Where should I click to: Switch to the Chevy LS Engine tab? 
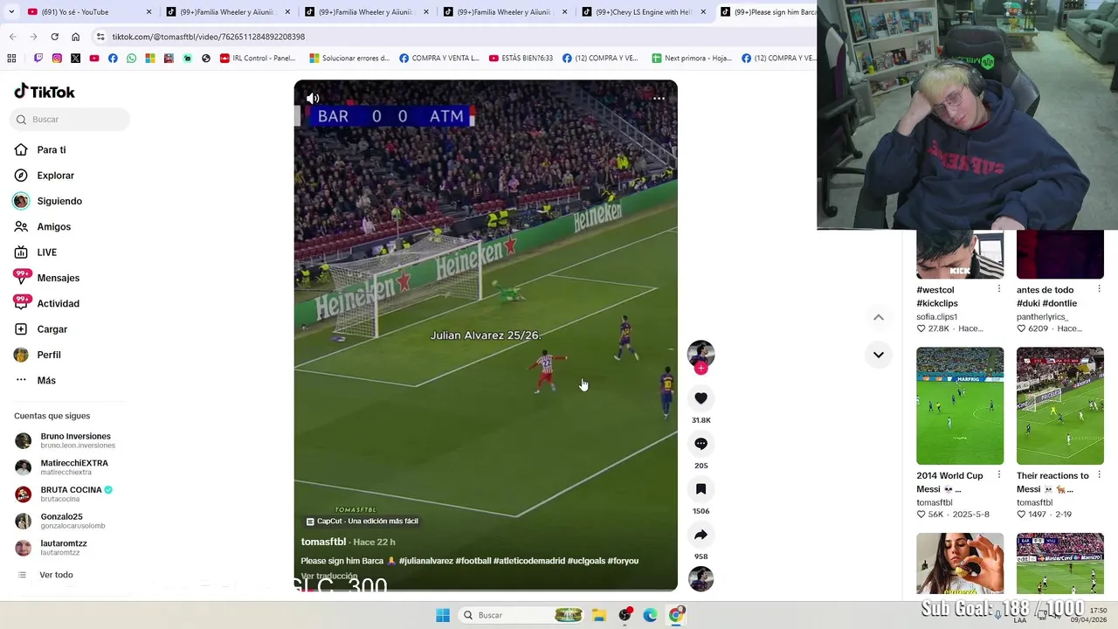click(644, 12)
